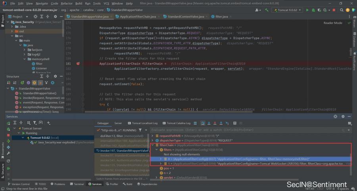The height and width of the screenshot is (191, 357).
Task: Click the breakpoint marker on line 181
Action: coord(79,63)
